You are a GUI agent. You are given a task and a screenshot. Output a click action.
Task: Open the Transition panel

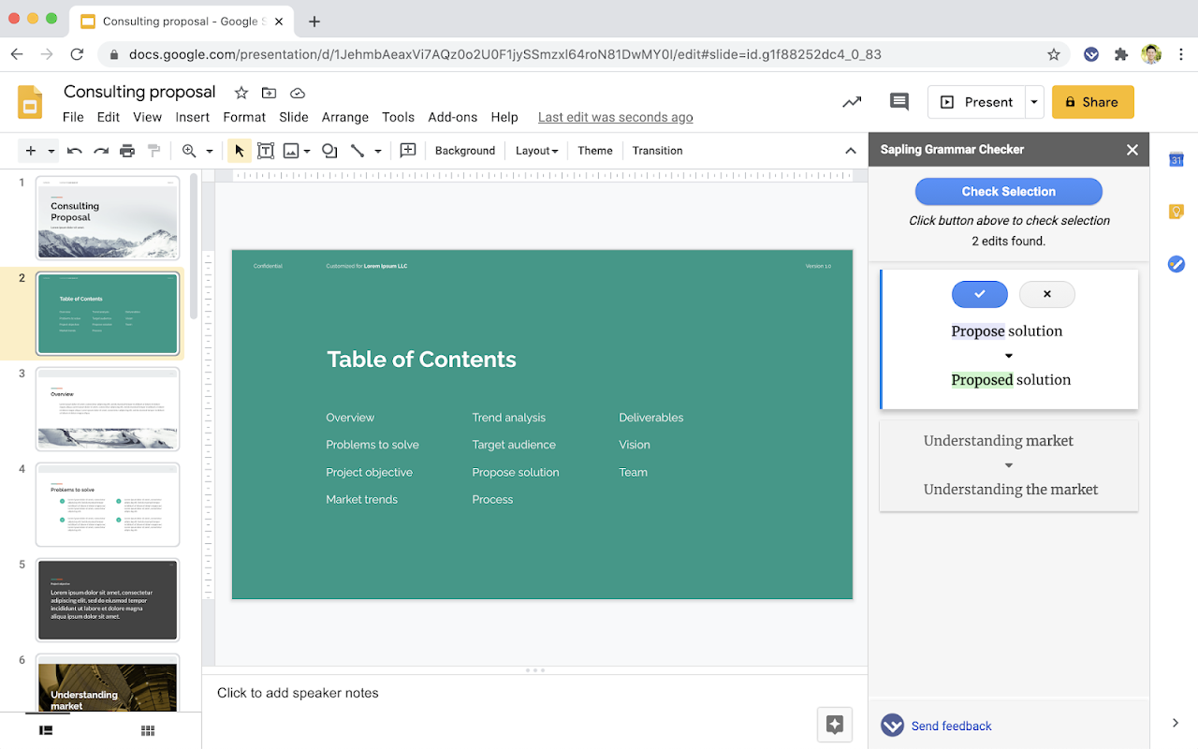657,151
